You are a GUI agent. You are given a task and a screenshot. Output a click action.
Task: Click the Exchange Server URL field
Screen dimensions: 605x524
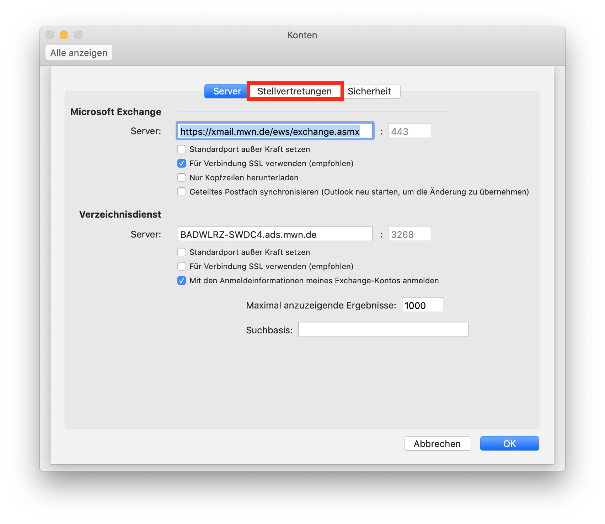click(275, 131)
